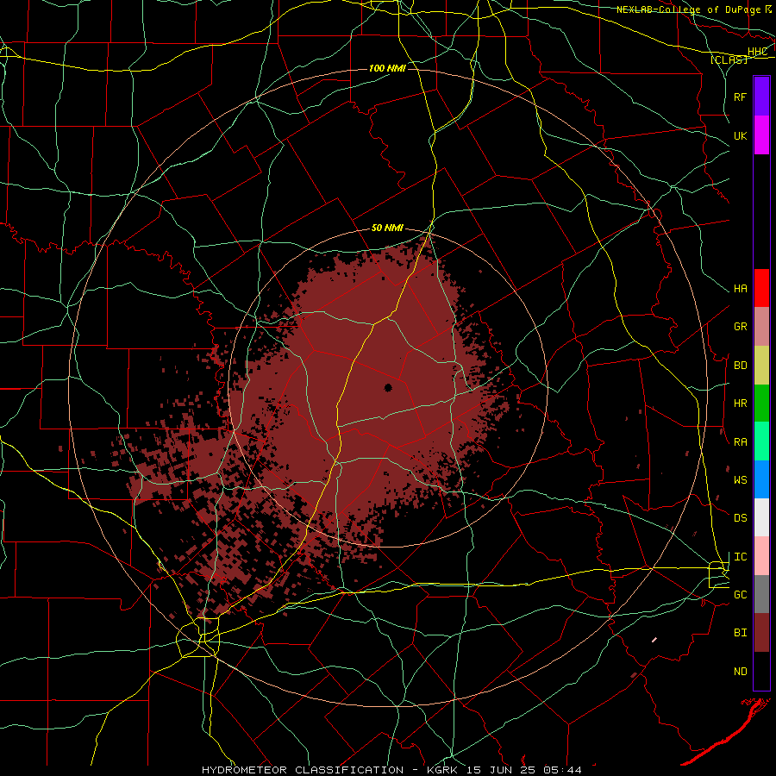Click the "HYDROMETEOR CLASSIFICATION" caption text

click(303, 770)
